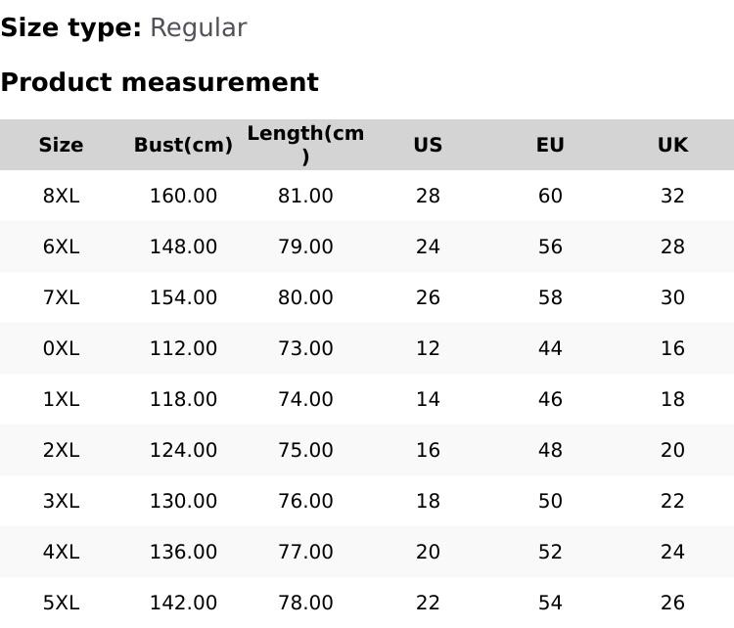The width and height of the screenshot is (734, 628).
Task: Click the US column header
Action: point(428,145)
